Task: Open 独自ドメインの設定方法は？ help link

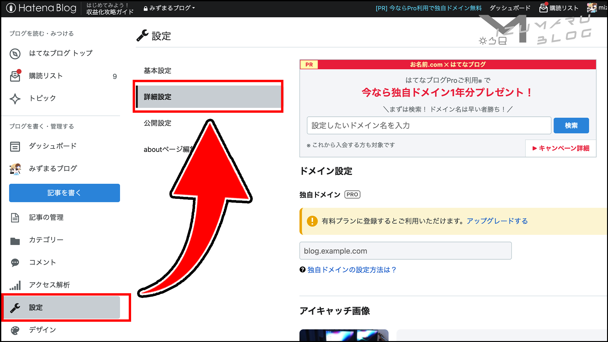Action: 351,270
